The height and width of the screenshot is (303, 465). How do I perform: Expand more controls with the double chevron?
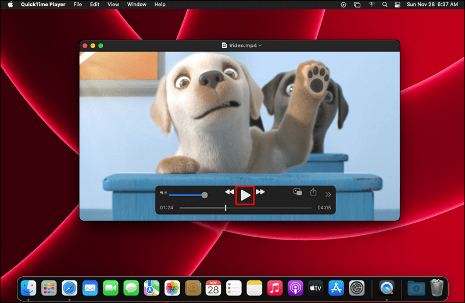pyautogui.click(x=328, y=195)
